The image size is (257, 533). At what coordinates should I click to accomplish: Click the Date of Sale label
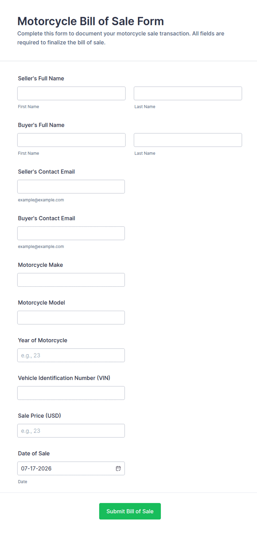pyautogui.click(x=34, y=453)
